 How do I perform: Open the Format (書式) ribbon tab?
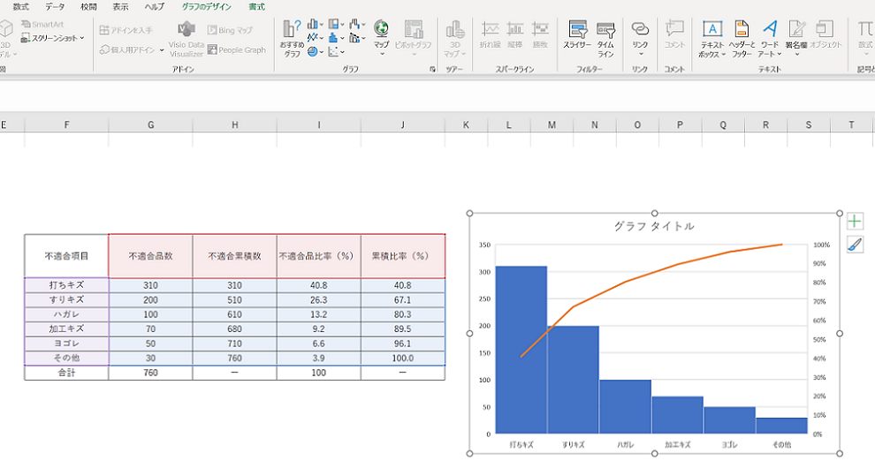pos(256,6)
